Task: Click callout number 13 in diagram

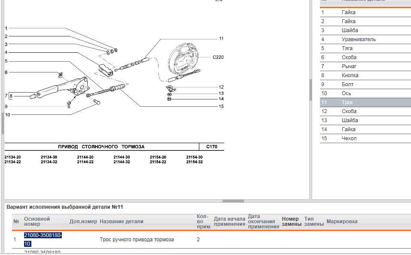Action: point(221,93)
